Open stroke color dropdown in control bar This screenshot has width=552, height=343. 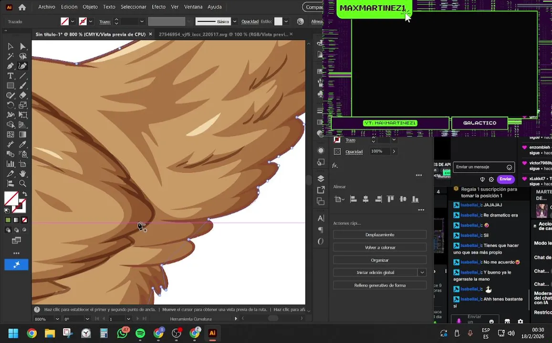[x=91, y=21]
